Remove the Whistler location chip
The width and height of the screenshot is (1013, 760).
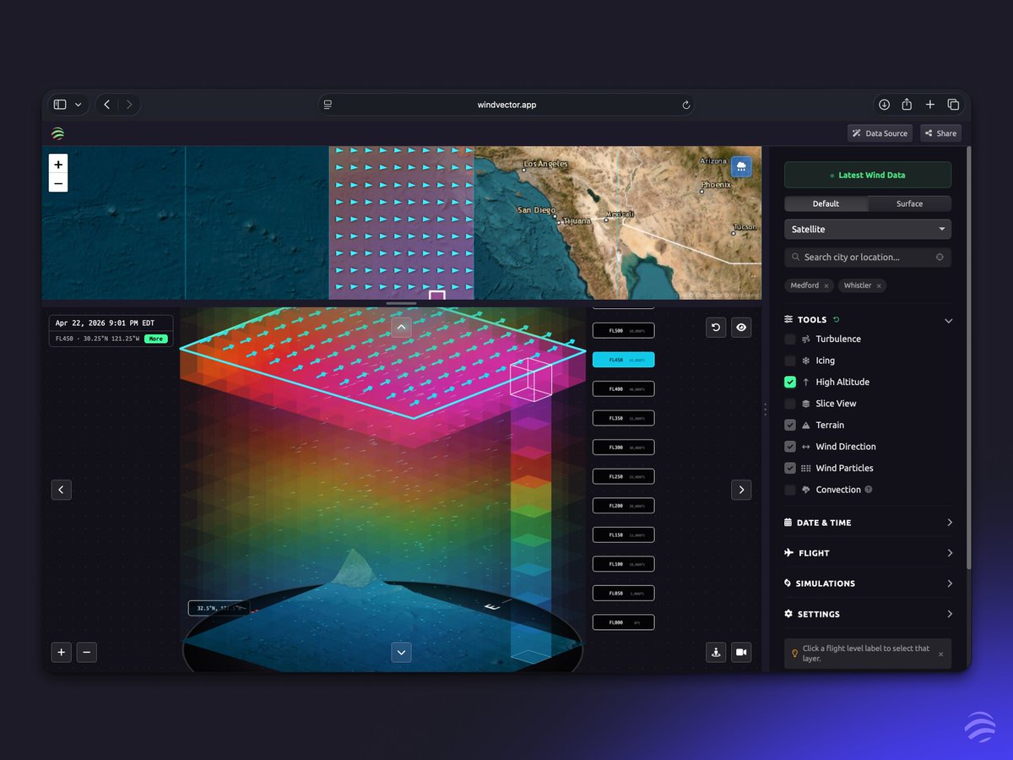[879, 286]
